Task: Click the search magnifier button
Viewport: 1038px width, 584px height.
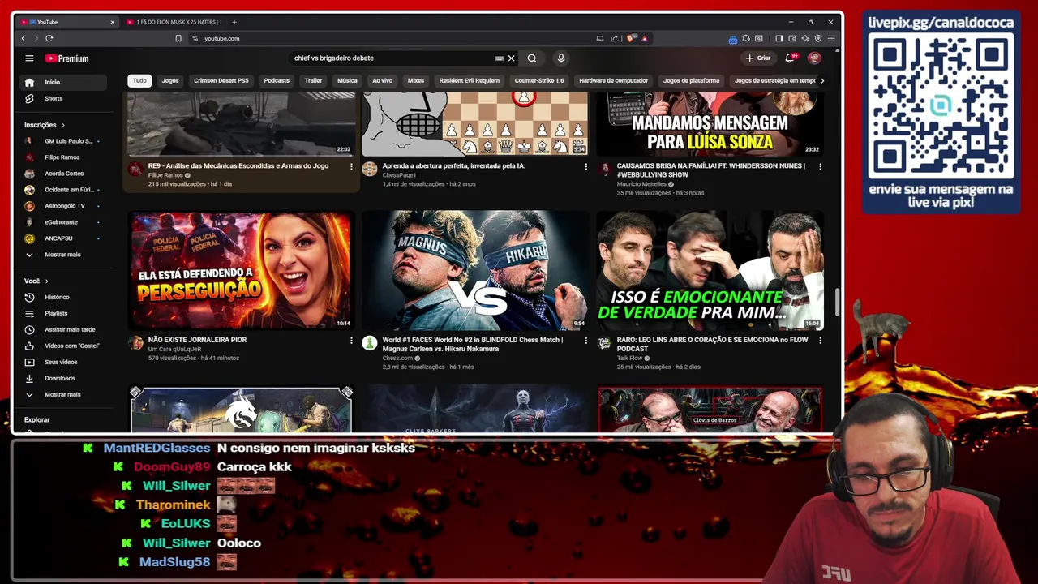Action: pyautogui.click(x=532, y=58)
